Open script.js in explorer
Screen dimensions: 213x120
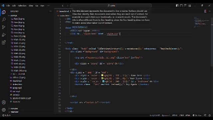click(16, 95)
